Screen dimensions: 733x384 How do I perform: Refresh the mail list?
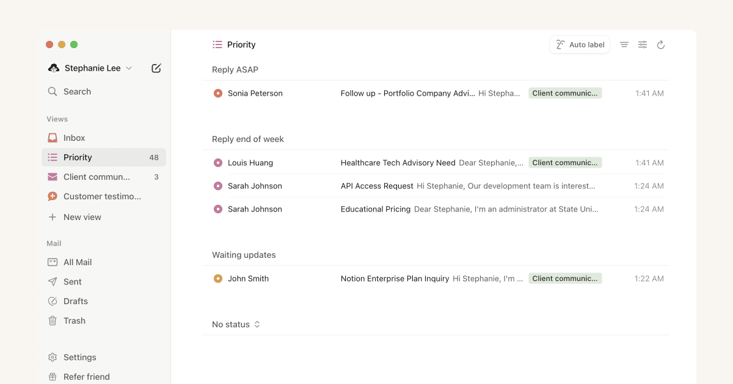[661, 44]
